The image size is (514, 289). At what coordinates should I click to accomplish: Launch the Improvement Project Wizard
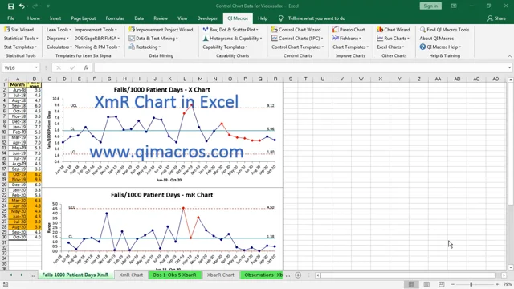pos(161,30)
